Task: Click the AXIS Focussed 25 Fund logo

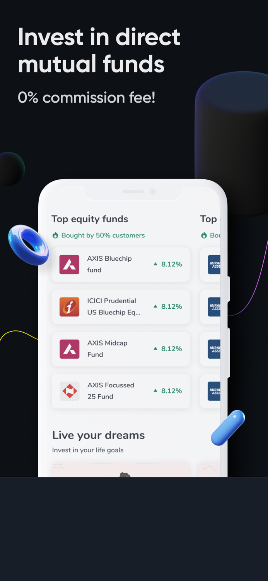Action: coord(69,391)
